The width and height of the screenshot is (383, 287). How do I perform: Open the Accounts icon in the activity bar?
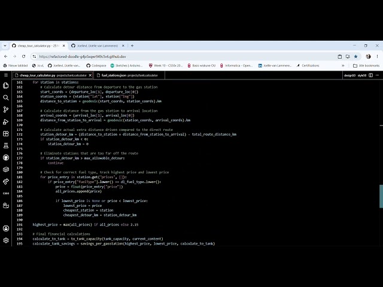tap(6, 228)
